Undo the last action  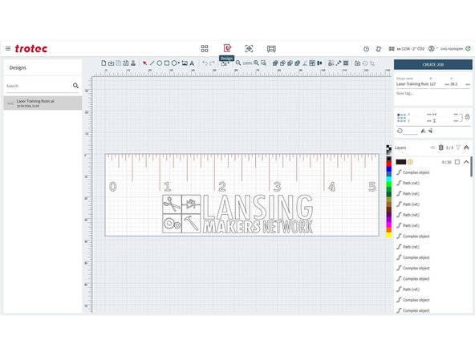click(205, 63)
